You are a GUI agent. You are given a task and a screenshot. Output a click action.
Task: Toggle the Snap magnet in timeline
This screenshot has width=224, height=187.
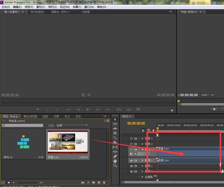[x=143, y=131]
